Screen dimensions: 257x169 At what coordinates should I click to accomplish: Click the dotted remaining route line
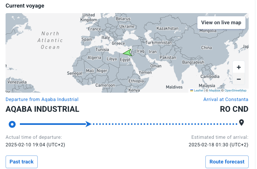[163, 124]
